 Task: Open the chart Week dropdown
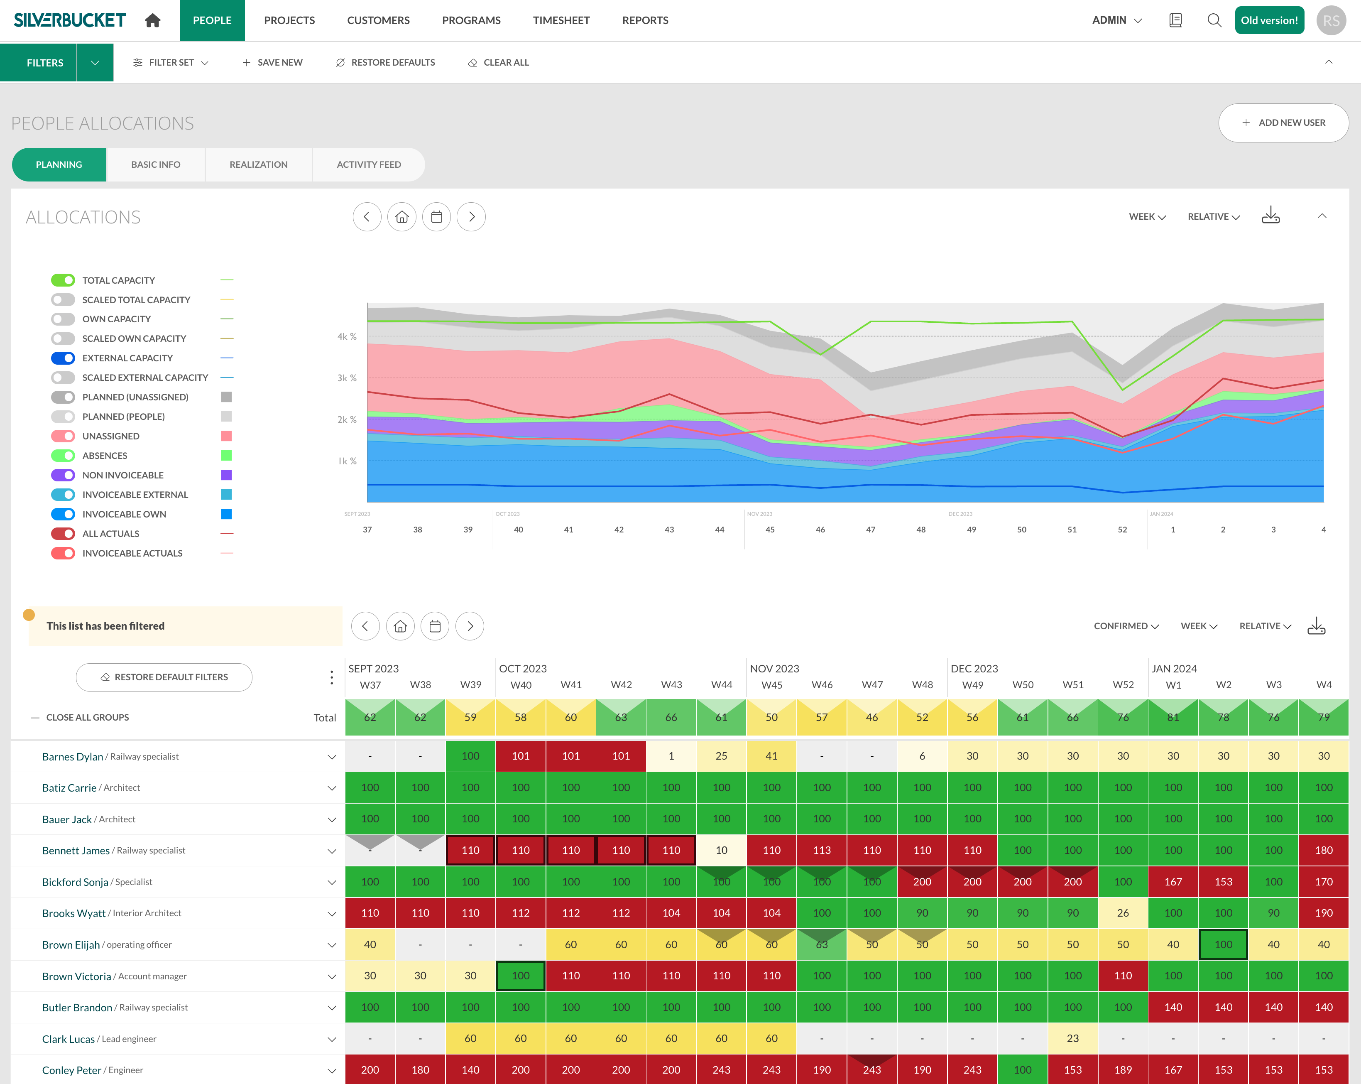coord(1147,216)
